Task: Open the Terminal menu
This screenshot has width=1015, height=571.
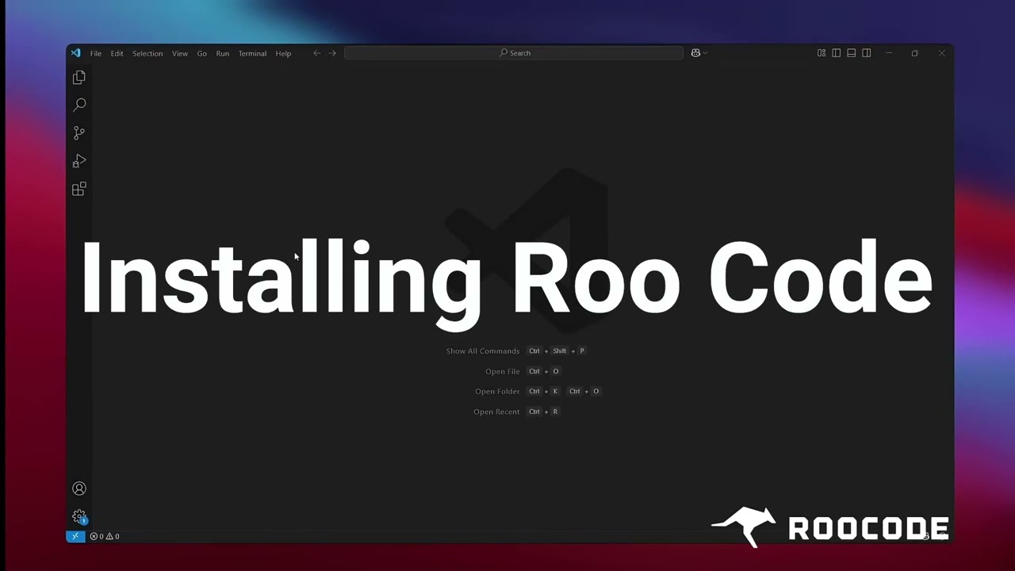Action: click(x=252, y=53)
